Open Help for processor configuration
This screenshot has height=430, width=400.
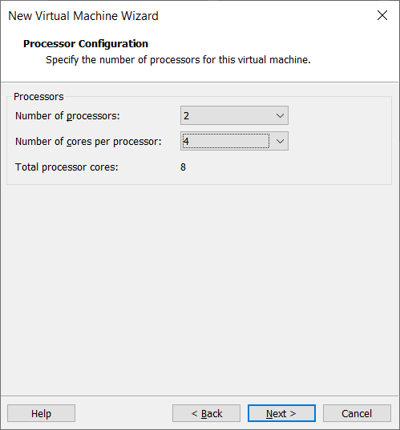(41, 413)
